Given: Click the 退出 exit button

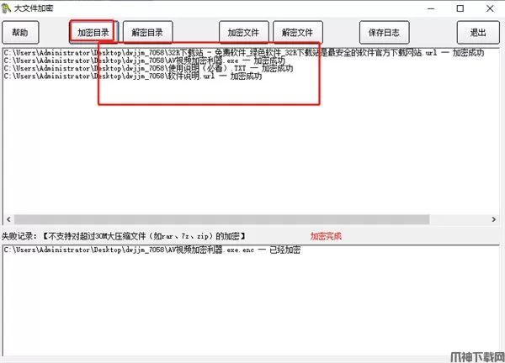Looking at the screenshot, I should click(478, 33).
